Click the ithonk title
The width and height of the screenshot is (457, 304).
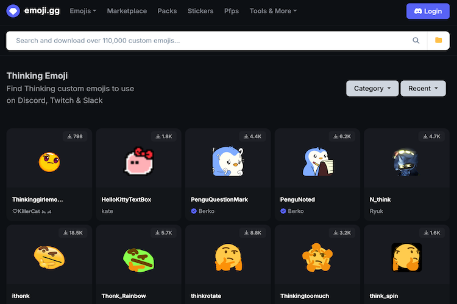point(21,296)
